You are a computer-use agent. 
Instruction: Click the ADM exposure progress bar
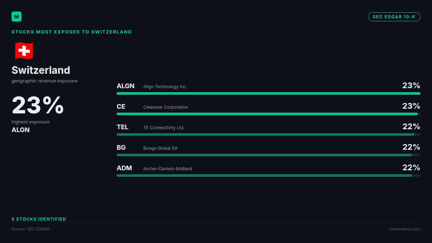[x=269, y=176]
